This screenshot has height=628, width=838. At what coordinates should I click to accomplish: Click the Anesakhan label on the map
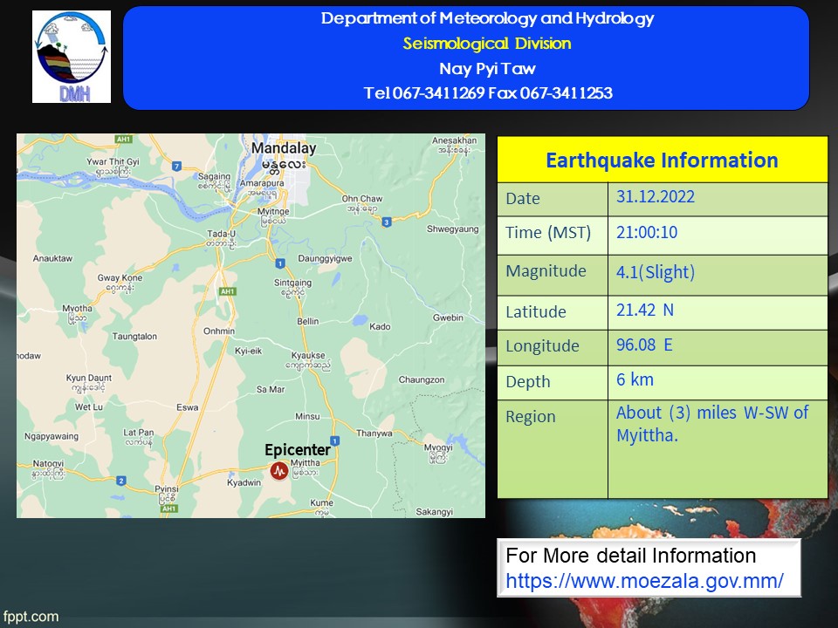[454, 140]
